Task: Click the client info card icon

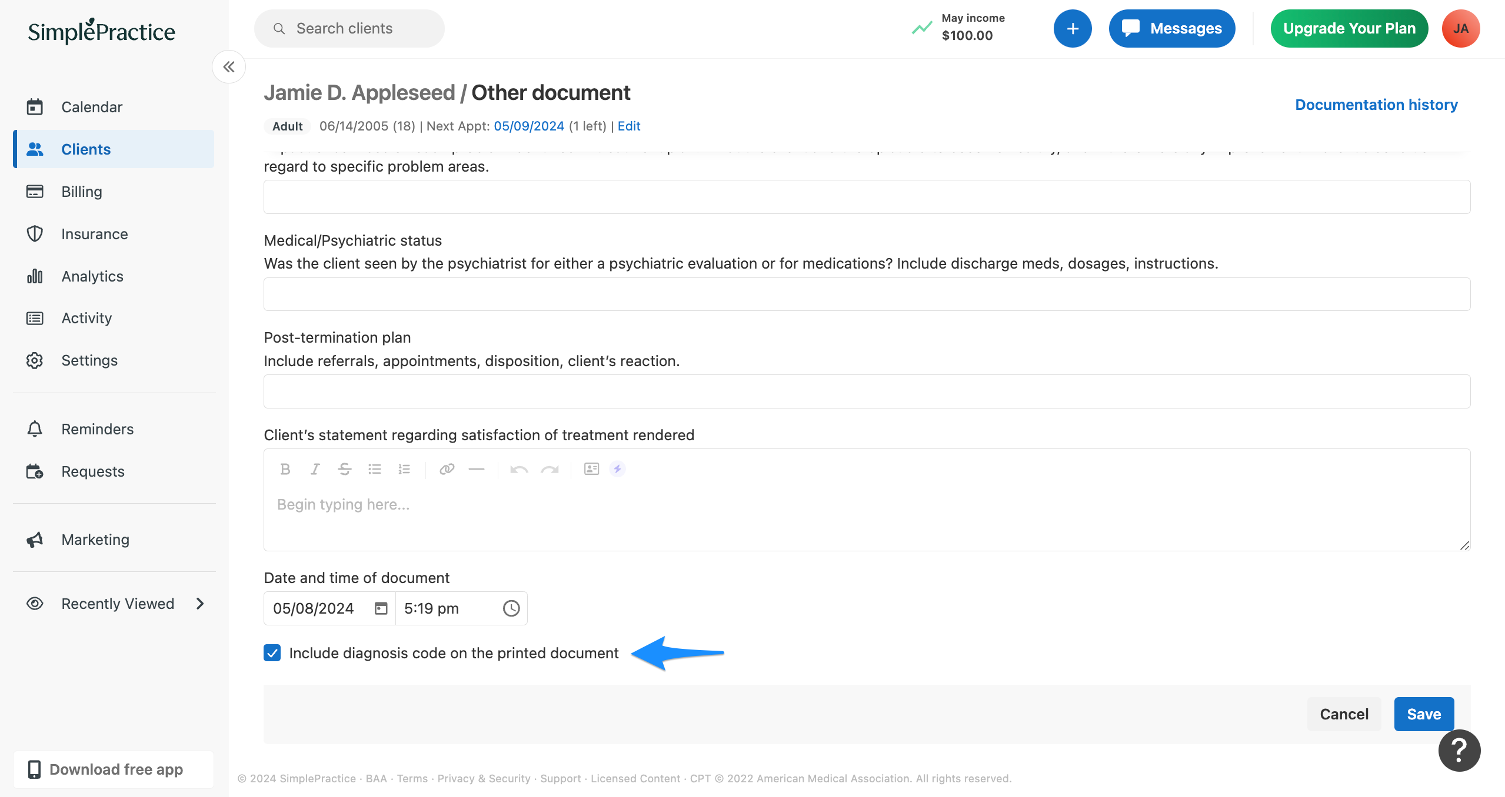Action: 591,468
